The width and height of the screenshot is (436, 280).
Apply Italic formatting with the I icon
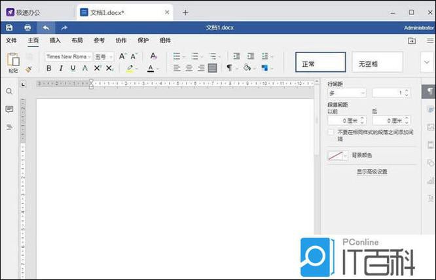[x=61, y=68]
